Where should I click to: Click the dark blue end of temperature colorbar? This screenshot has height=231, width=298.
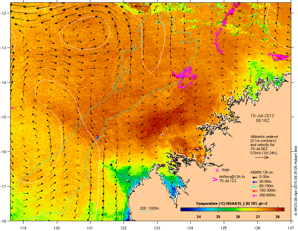183,210
